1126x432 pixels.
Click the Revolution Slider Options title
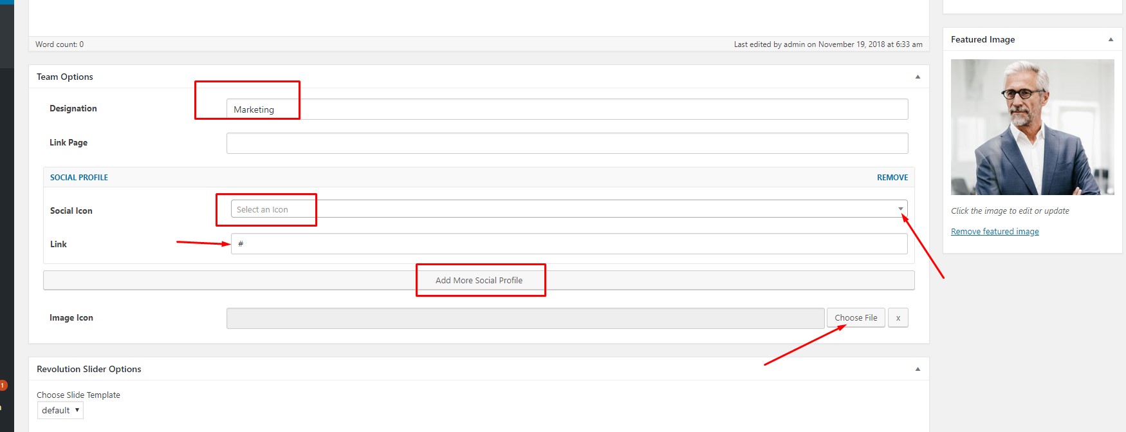click(89, 369)
